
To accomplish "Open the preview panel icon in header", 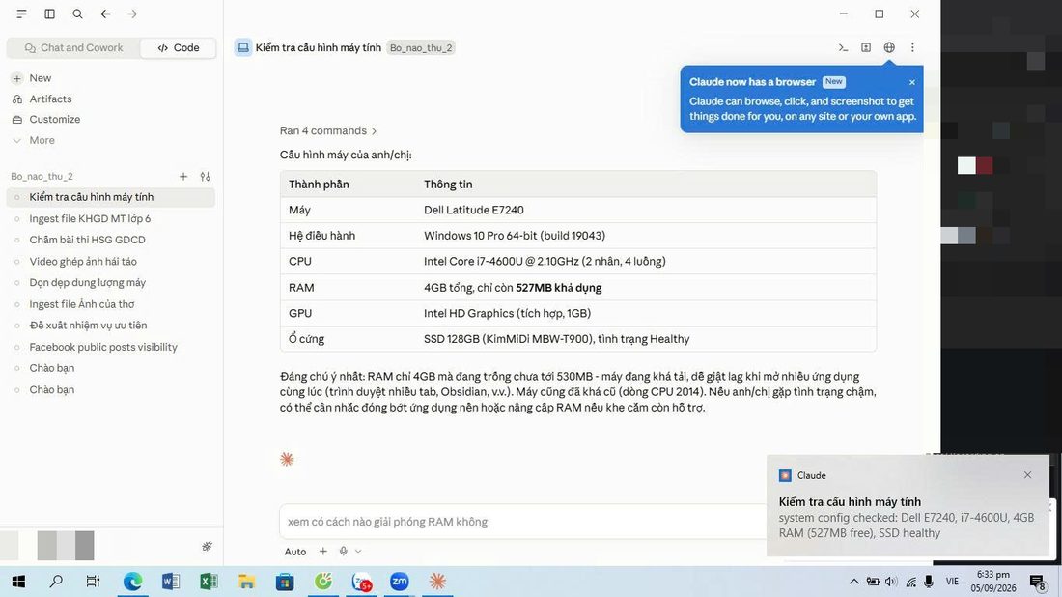I will coord(866,47).
